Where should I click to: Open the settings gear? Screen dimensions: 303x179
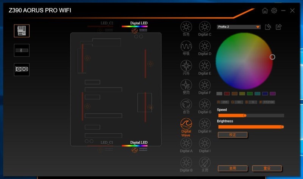pos(274,11)
